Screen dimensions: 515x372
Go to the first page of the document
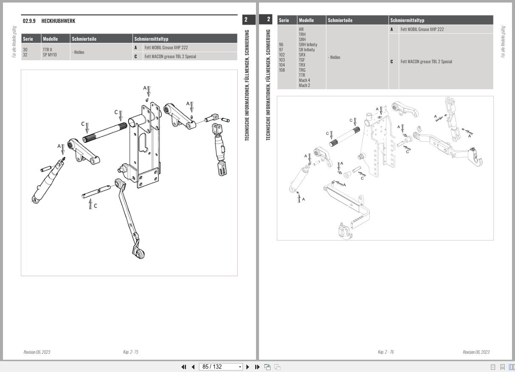184,366
